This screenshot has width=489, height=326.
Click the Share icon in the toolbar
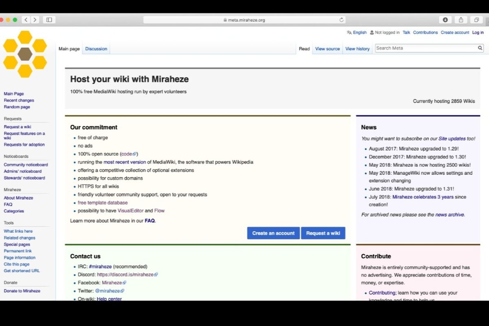pyautogui.click(x=461, y=20)
